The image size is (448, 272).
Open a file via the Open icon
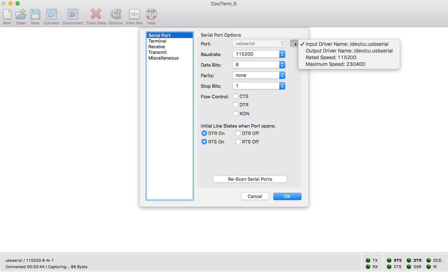(21, 14)
